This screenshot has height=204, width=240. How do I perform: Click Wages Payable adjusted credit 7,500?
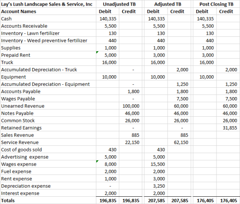tap(180, 99)
